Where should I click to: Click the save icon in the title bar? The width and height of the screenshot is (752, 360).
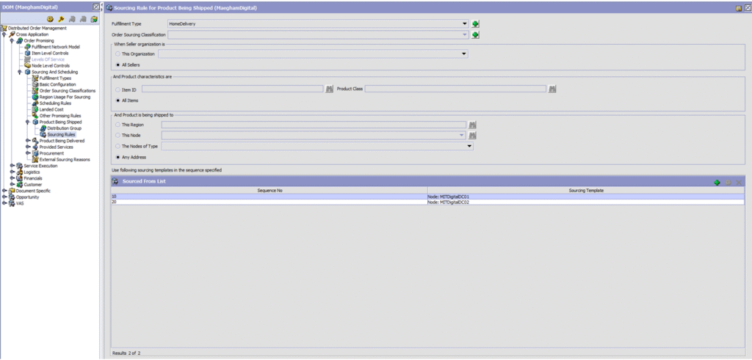click(738, 7)
